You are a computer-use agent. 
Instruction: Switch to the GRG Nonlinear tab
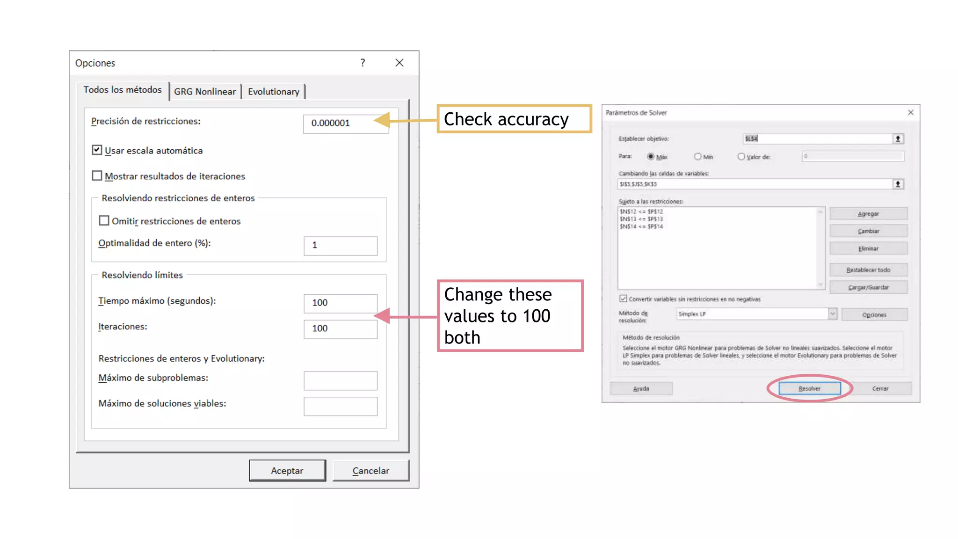(205, 91)
